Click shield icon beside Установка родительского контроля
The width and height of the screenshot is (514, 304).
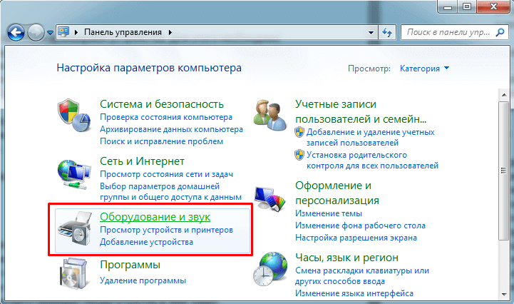coord(299,155)
